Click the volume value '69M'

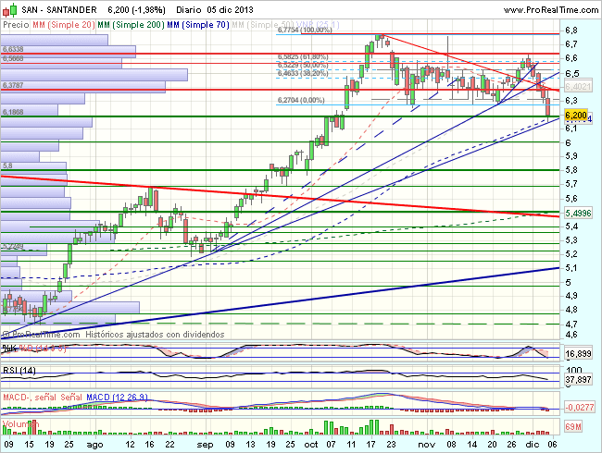pos(572,426)
